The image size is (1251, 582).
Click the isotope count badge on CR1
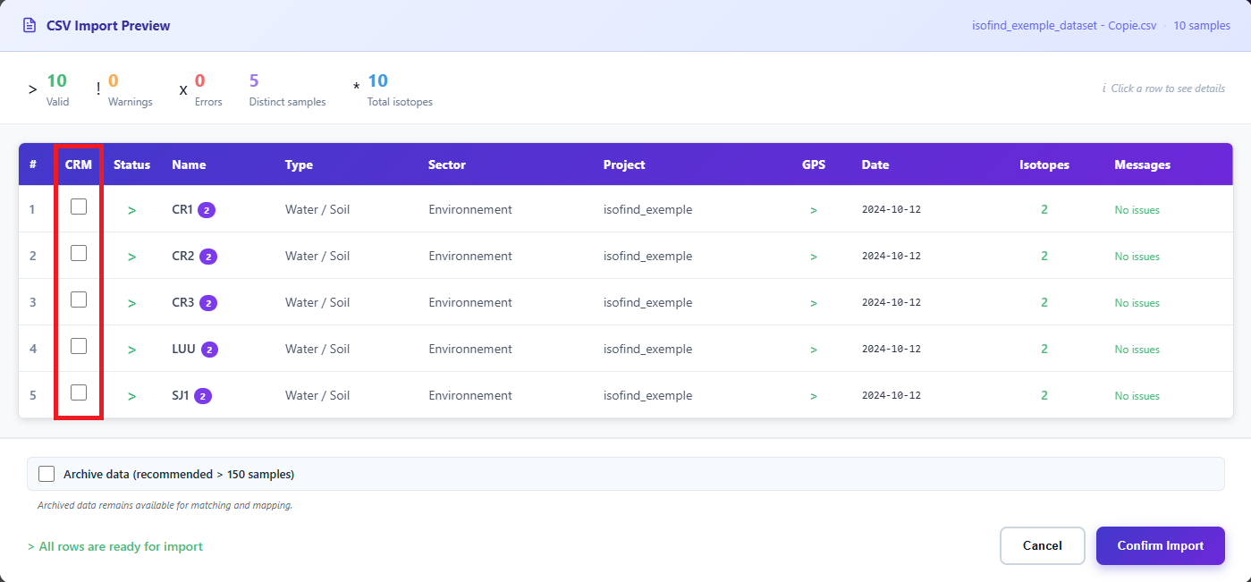coord(207,209)
